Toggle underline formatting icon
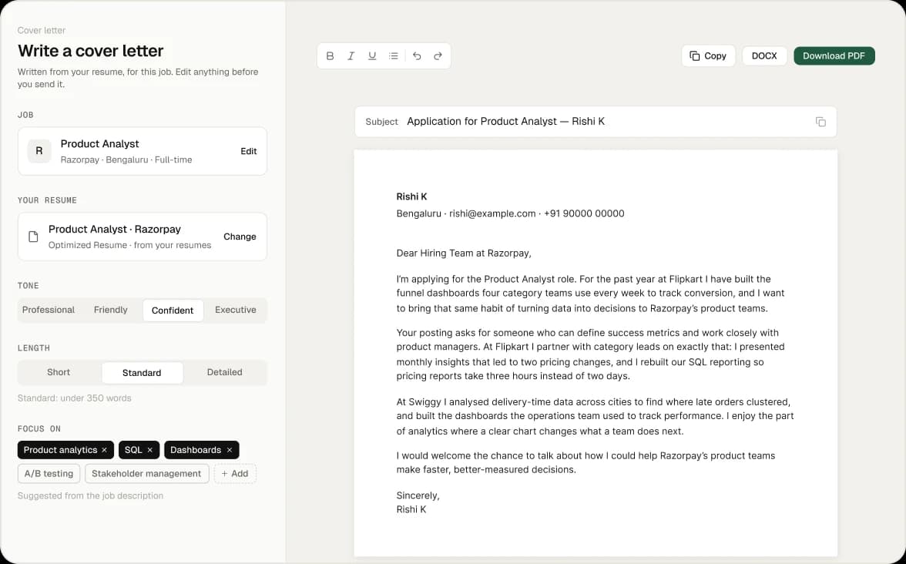Image resolution: width=906 pixels, height=564 pixels. (372, 56)
